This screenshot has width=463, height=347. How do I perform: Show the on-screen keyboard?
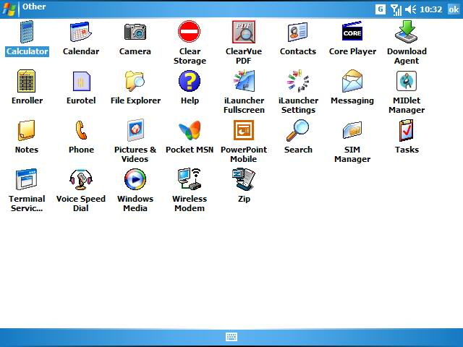tap(231, 337)
